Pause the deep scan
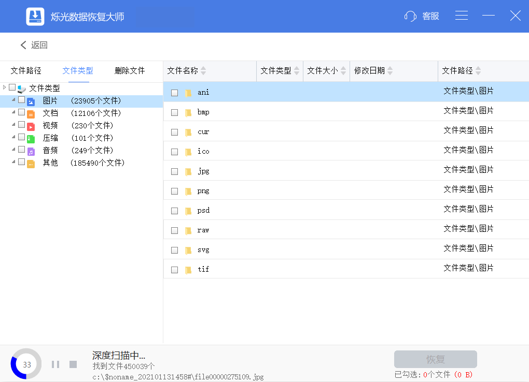This screenshot has height=382, width=529. coord(55,364)
